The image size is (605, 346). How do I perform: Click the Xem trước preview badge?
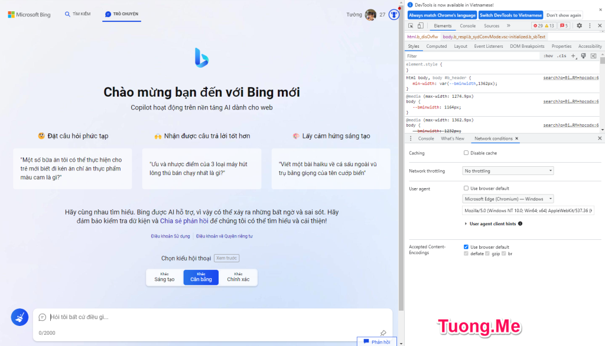[x=226, y=258]
